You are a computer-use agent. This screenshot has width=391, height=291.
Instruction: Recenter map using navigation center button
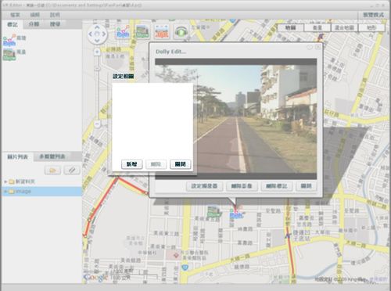[x=97, y=34]
